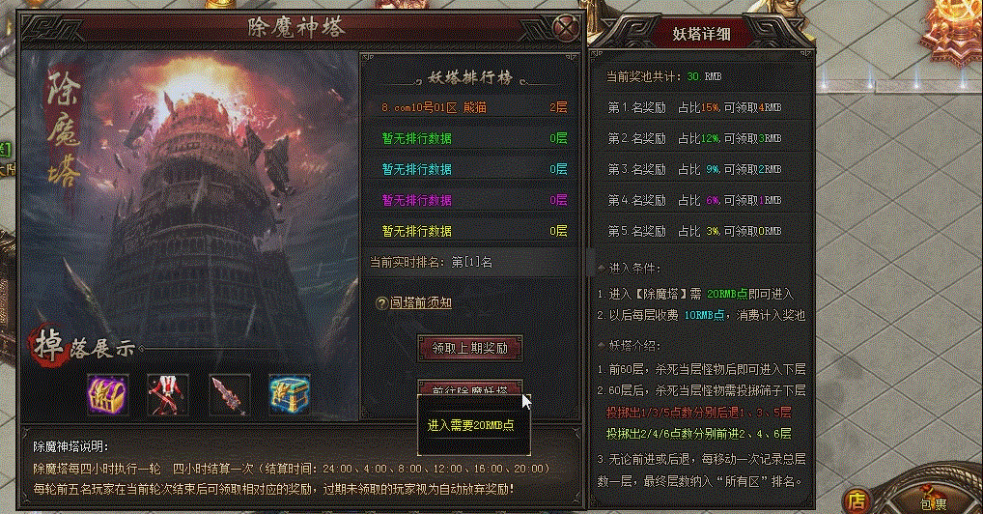The image size is (983, 514).
Task: Click the 妖塔详细 panel header tab
Action: [701, 33]
